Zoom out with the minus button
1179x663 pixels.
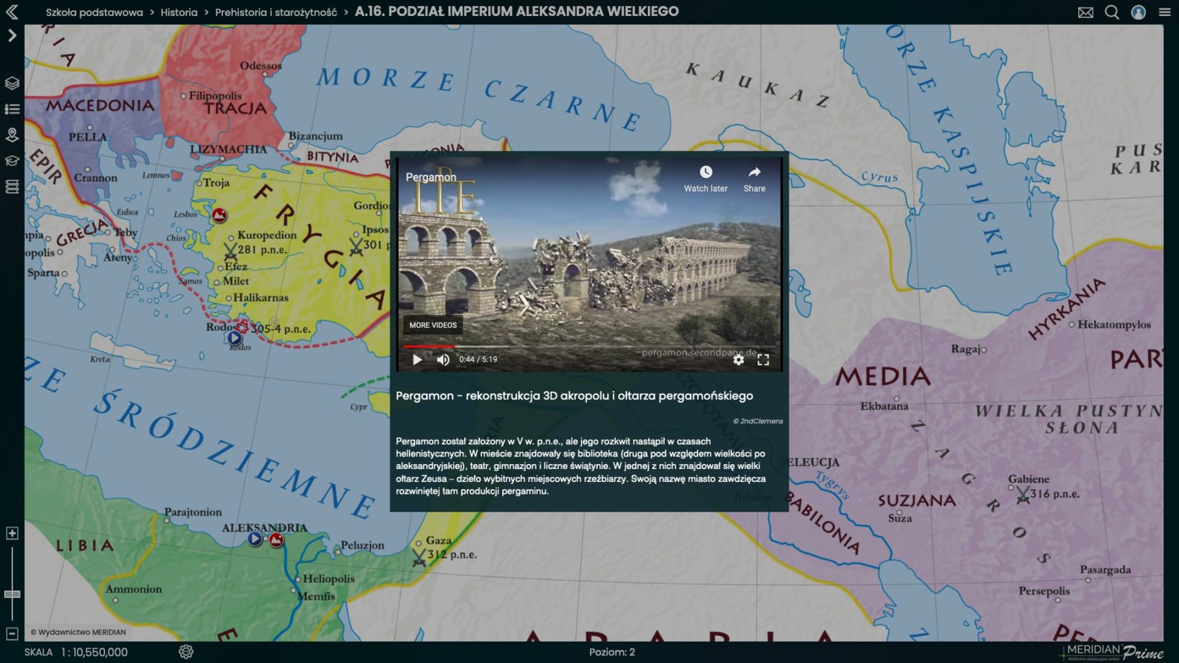[x=12, y=633]
